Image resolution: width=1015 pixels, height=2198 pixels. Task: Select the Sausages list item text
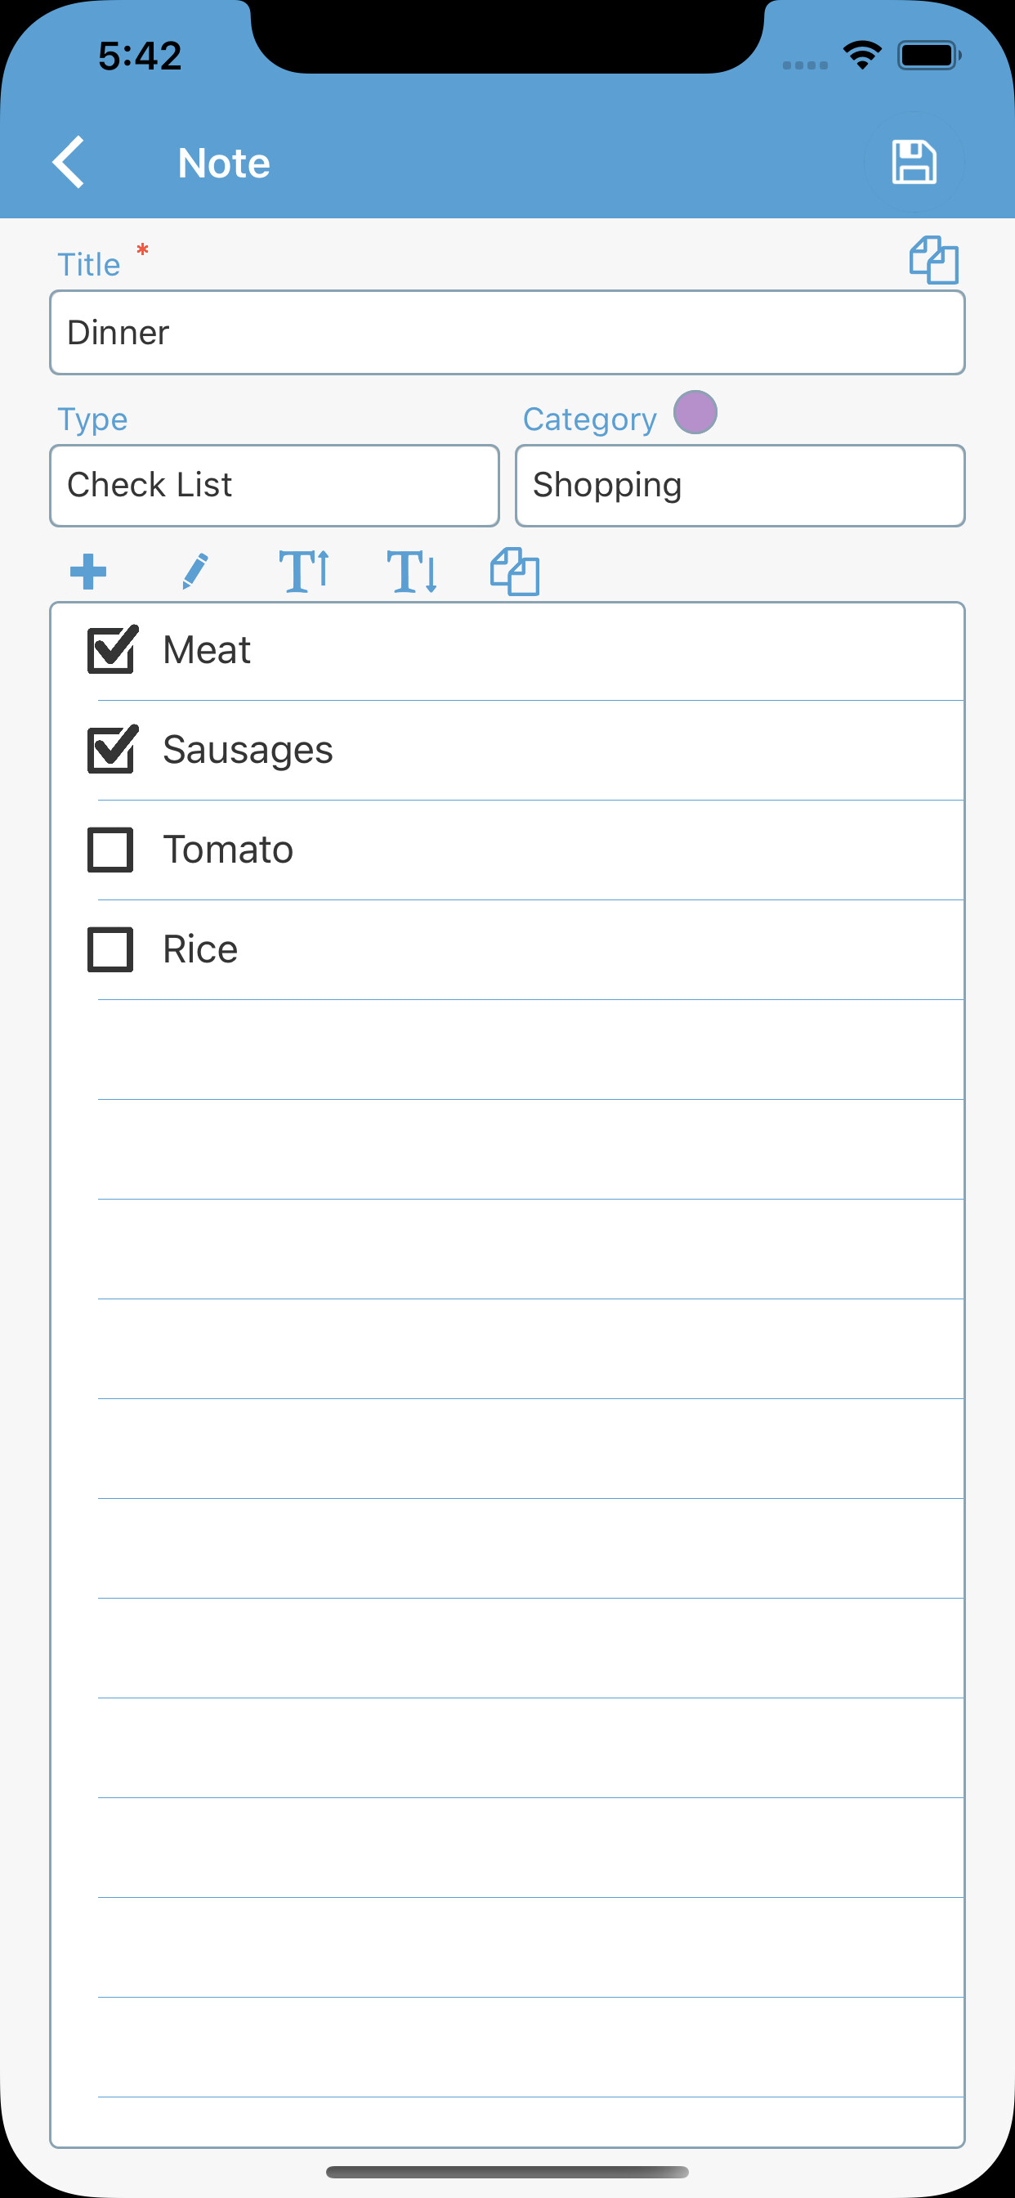(x=248, y=750)
